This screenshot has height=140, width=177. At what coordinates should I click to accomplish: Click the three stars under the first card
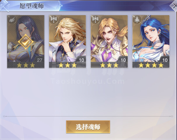click(x=26, y=65)
